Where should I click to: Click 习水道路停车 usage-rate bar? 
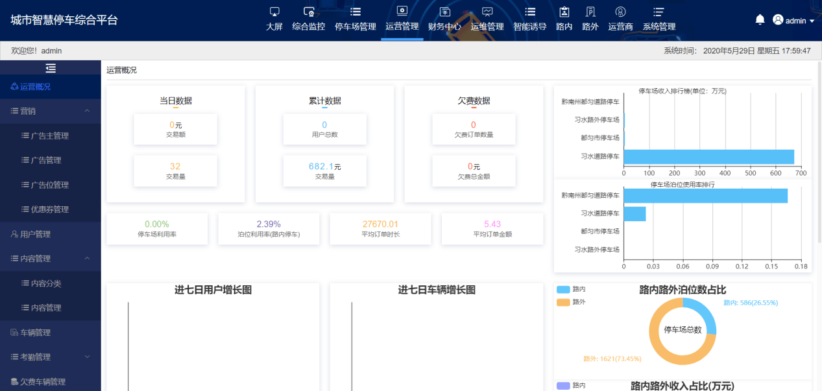coord(635,213)
